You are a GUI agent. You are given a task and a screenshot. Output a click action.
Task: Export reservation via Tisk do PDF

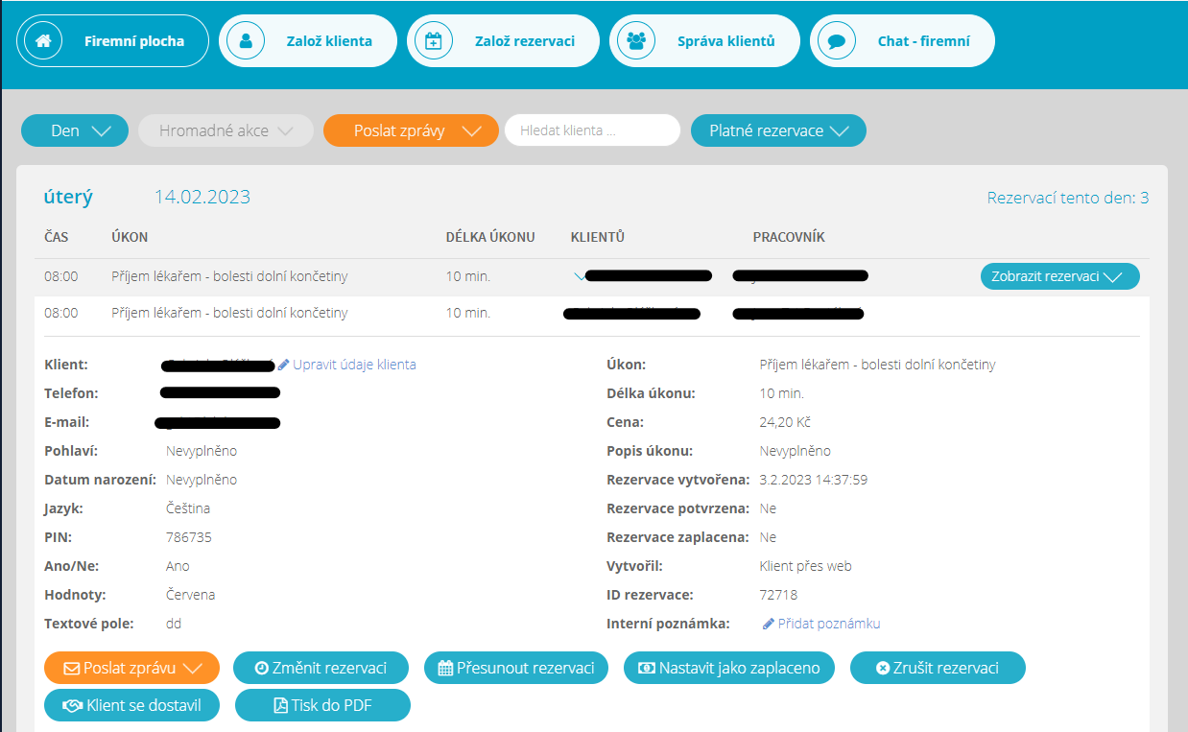tap(322, 705)
